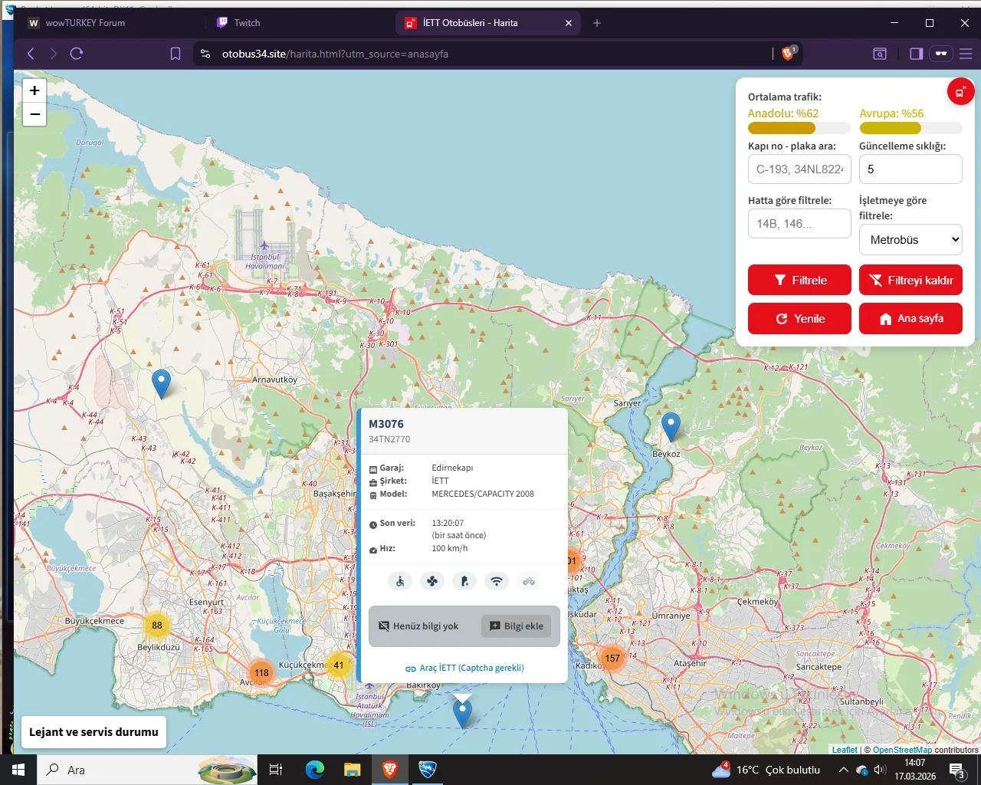This screenshot has width=981, height=785.
Task: Bookmark this page in address bar
Action: (x=176, y=54)
